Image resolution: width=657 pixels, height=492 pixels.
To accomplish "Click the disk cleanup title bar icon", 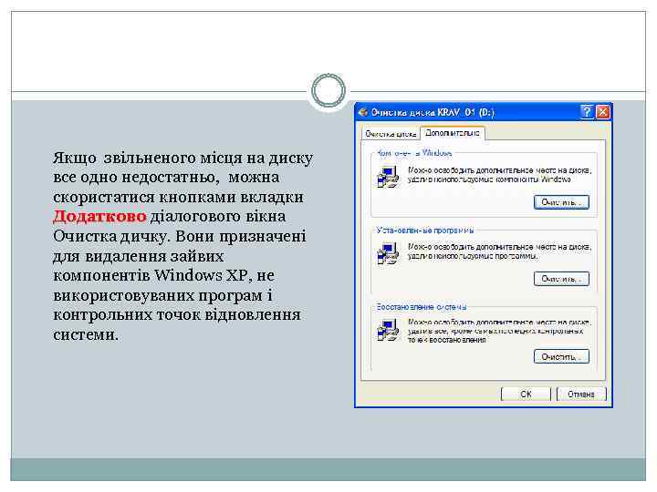I will tap(363, 113).
